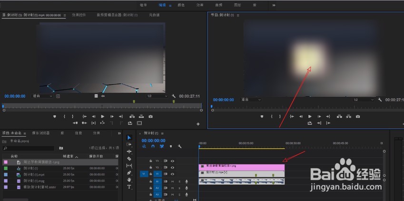The image size is (404, 201).
Task: Mark Out point in Program monitor
Action: (x=280, y=117)
